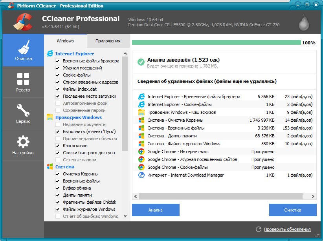
Task: Click IE icon in Временные файлы браузера result row
Action: click(x=141, y=97)
